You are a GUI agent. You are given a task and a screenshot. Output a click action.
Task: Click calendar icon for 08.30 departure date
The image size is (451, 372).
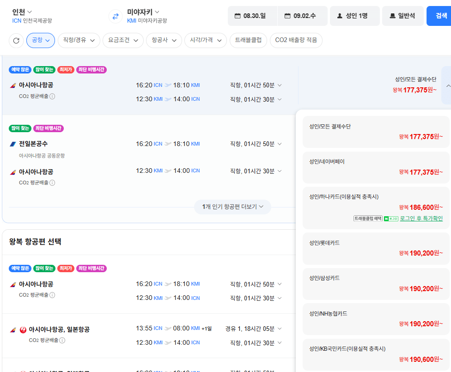[x=238, y=16]
